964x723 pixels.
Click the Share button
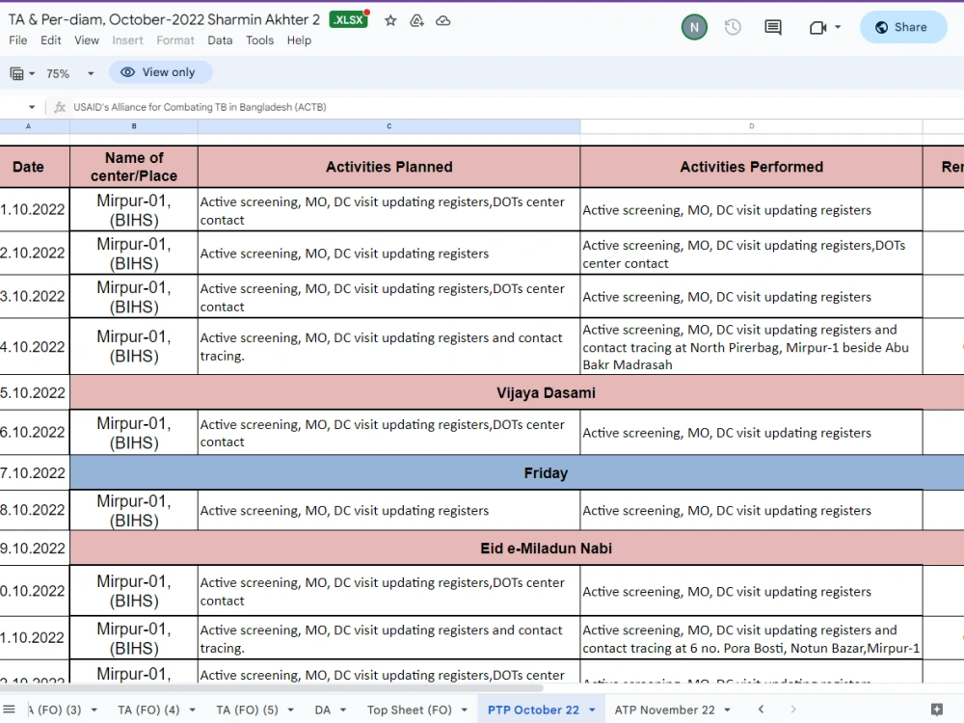903,27
